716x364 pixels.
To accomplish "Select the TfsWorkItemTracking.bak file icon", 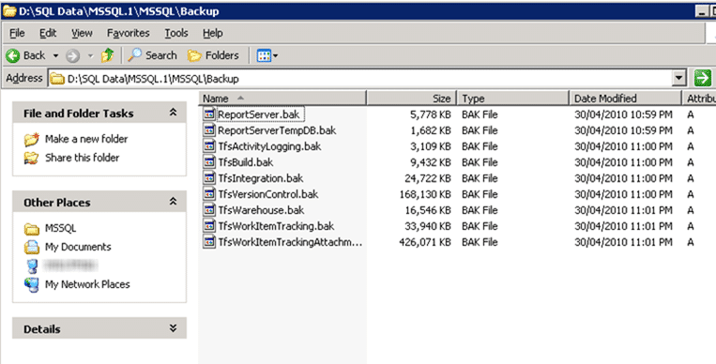I will pyautogui.click(x=209, y=226).
